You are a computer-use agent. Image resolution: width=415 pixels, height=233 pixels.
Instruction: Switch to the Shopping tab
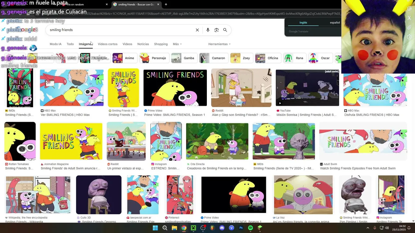point(161,44)
